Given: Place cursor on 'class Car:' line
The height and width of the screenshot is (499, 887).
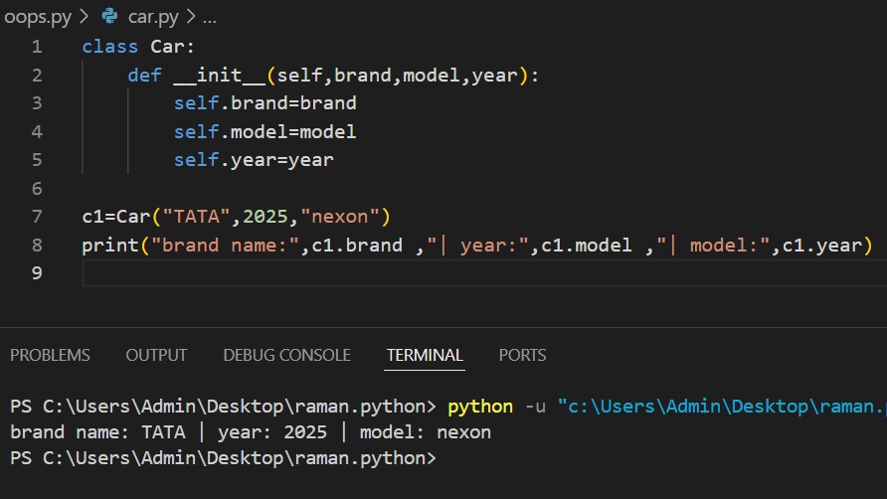Looking at the screenshot, I should pos(138,47).
